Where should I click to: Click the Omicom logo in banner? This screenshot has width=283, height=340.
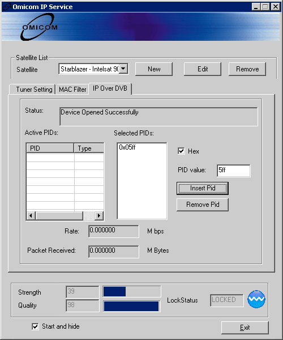click(x=39, y=27)
